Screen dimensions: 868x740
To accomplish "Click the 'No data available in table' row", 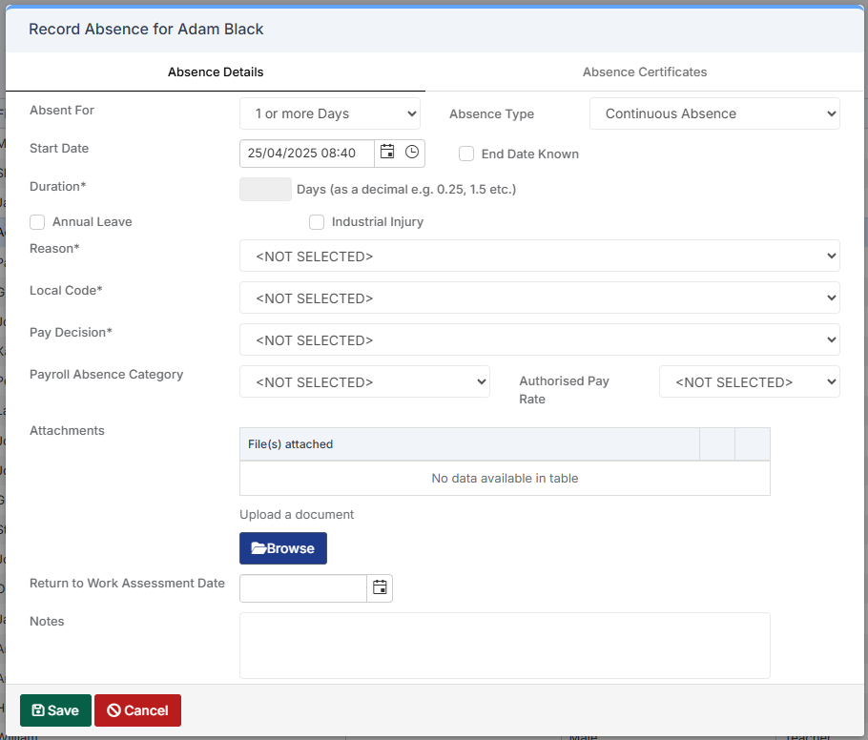I will 505,478.
